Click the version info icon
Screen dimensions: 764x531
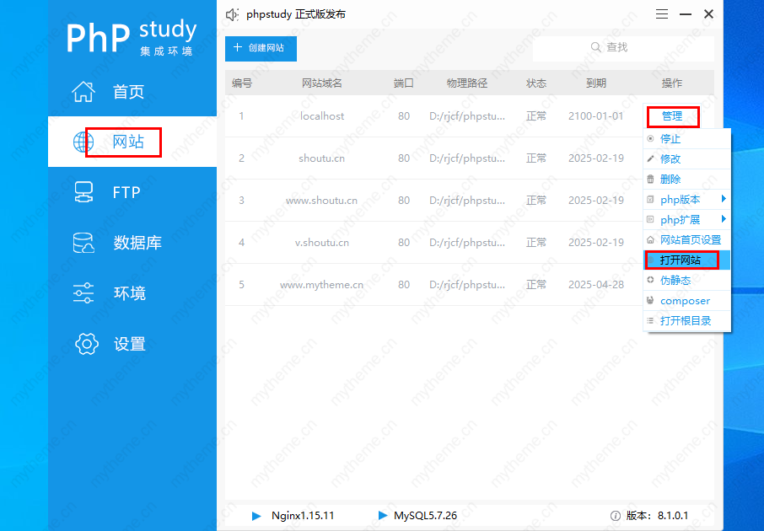(616, 515)
